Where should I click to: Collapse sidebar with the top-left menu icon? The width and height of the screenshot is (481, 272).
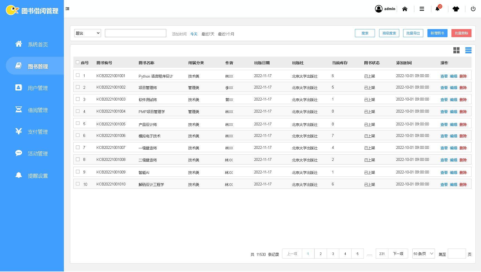(x=68, y=9)
